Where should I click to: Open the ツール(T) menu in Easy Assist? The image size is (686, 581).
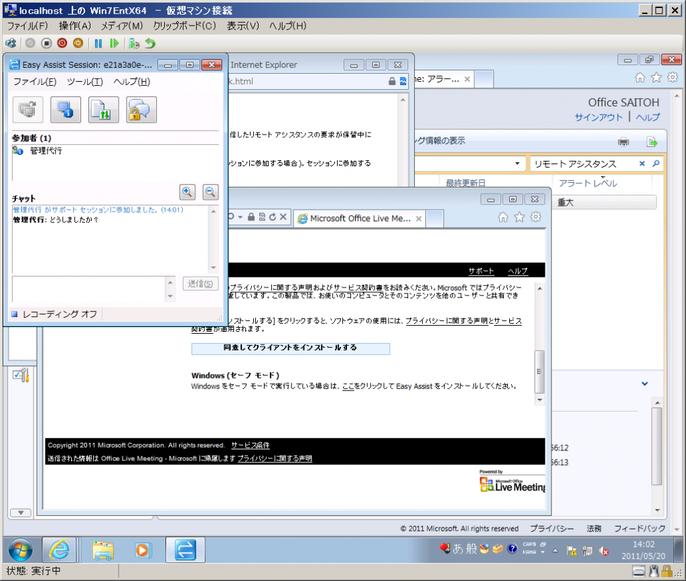[x=84, y=82]
